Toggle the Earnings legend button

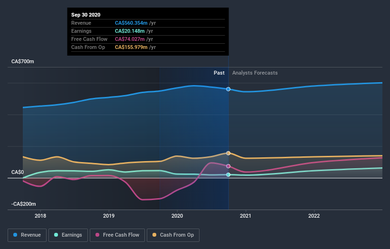coord(68,235)
